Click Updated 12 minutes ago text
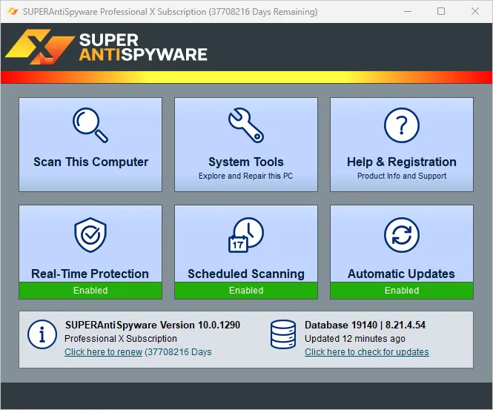Viewport: 493px width, 410px height. pos(355,339)
